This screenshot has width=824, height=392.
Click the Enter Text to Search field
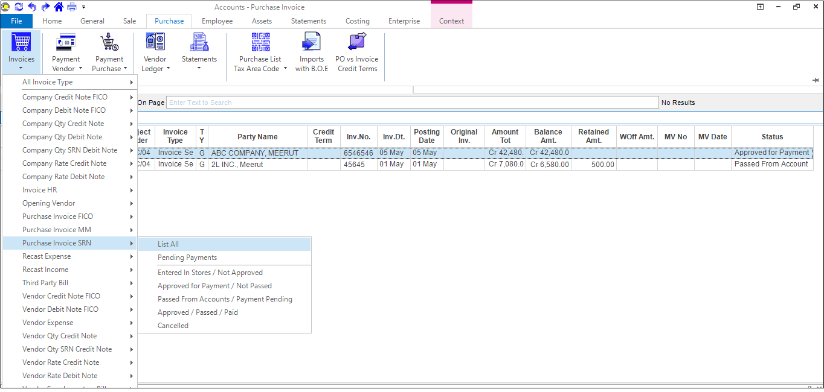point(412,103)
